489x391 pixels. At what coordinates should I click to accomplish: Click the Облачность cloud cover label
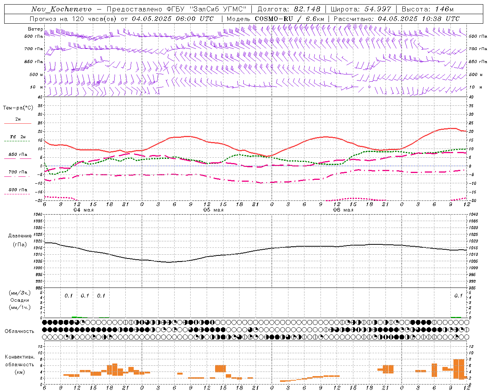coord(19,331)
